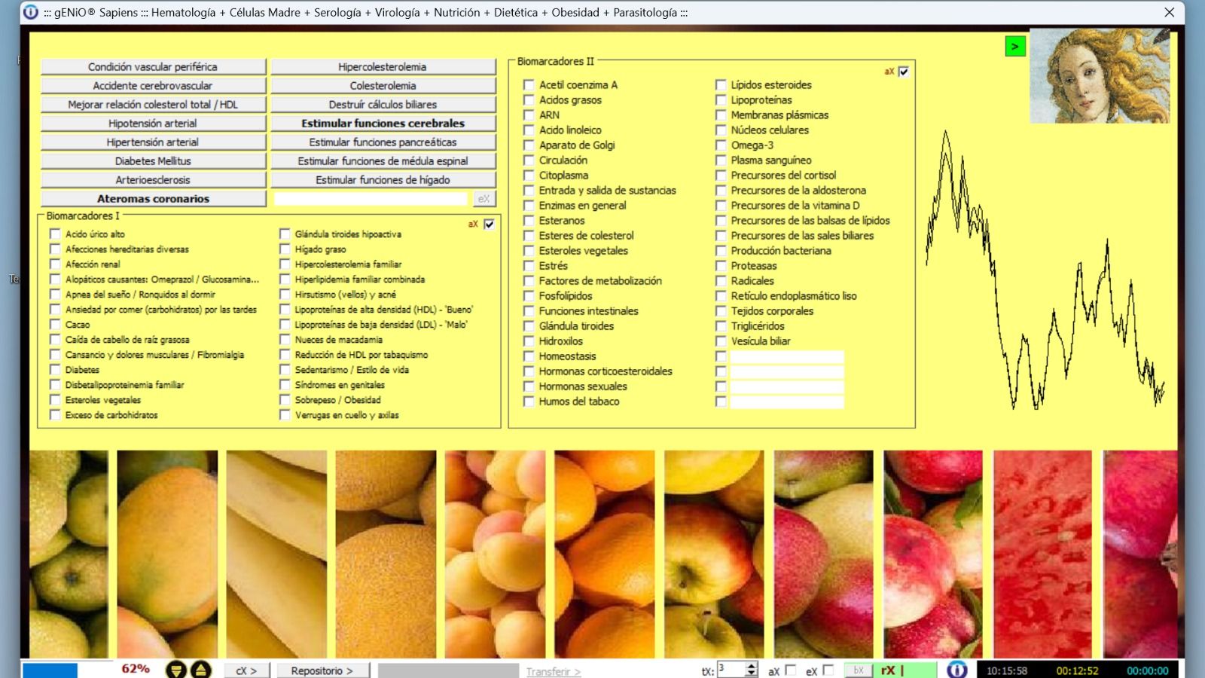Image resolution: width=1205 pixels, height=678 pixels.
Task: Check Humos del tabaco
Action: coord(529,402)
